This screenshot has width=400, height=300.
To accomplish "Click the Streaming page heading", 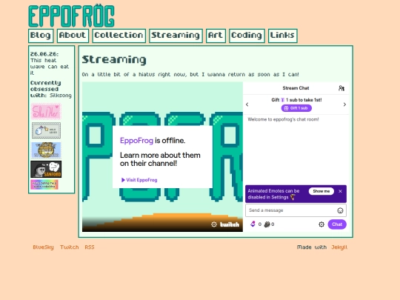I will point(114,59).
